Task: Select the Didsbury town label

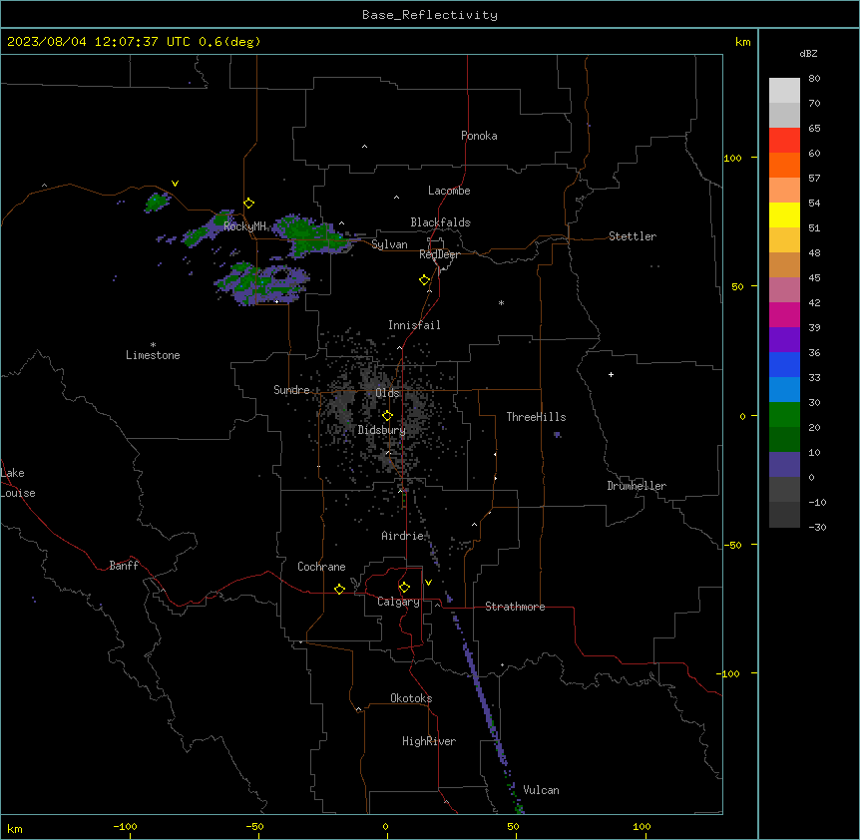Action: [x=382, y=430]
